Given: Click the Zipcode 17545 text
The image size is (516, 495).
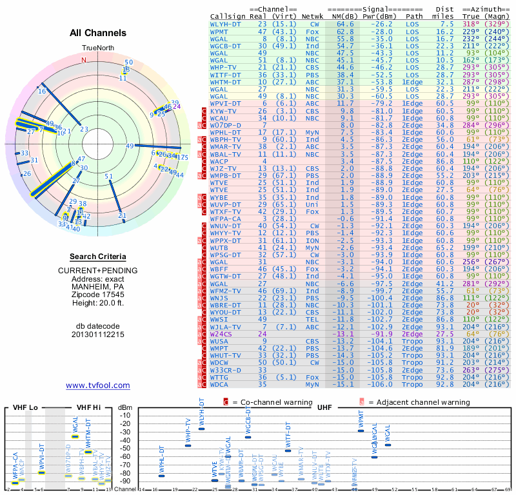Looking at the screenshot, I should click(x=98, y=295).
